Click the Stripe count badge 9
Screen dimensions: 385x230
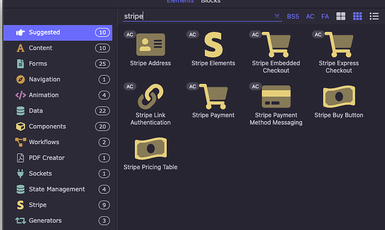point(104,205)
